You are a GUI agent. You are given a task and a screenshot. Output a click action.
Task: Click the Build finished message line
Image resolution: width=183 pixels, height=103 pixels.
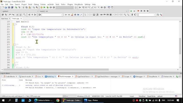[61, 88]
